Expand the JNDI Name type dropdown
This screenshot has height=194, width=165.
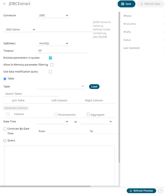pos(20,29)
